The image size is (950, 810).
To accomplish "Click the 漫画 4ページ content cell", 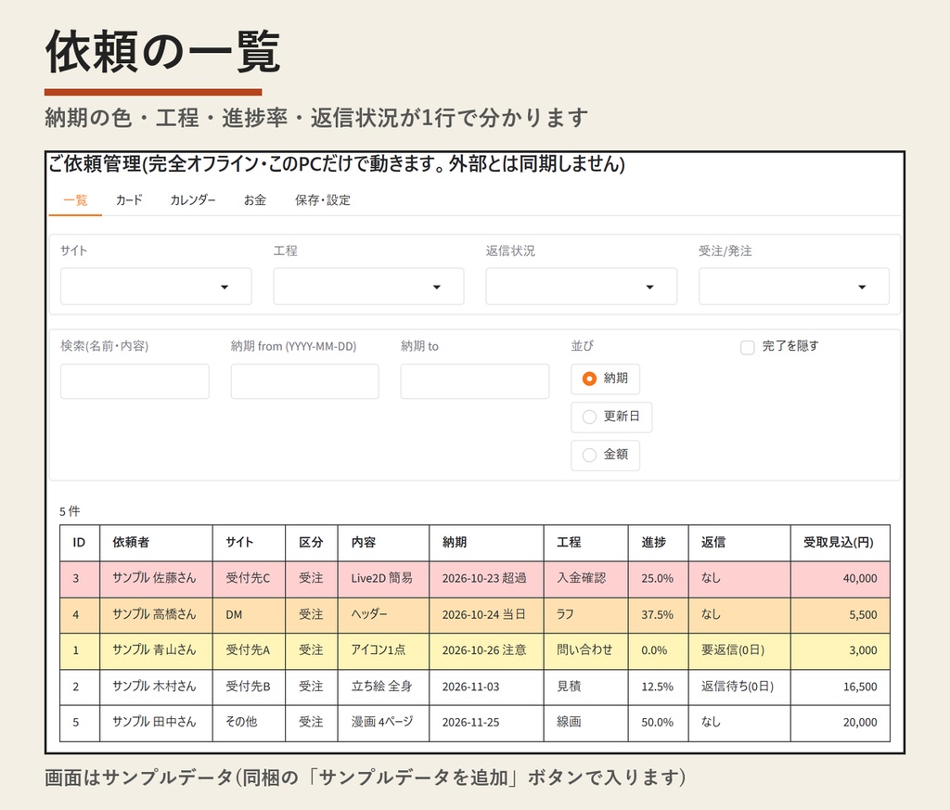I will (x=383, y=722).
